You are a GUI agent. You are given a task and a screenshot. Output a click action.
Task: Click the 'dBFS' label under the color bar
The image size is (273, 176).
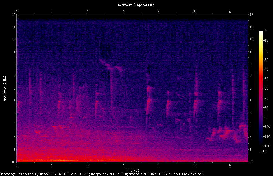tap(264, 151)
